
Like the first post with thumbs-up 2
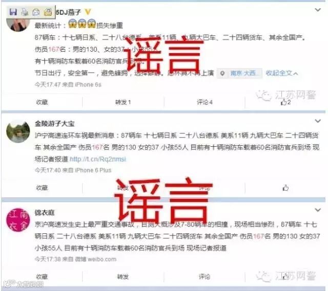click(x=285, y=102)
